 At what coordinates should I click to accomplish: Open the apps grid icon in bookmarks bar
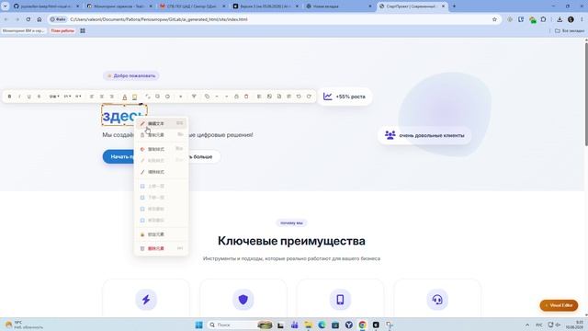pyautogui.click(x=83, y=30)
